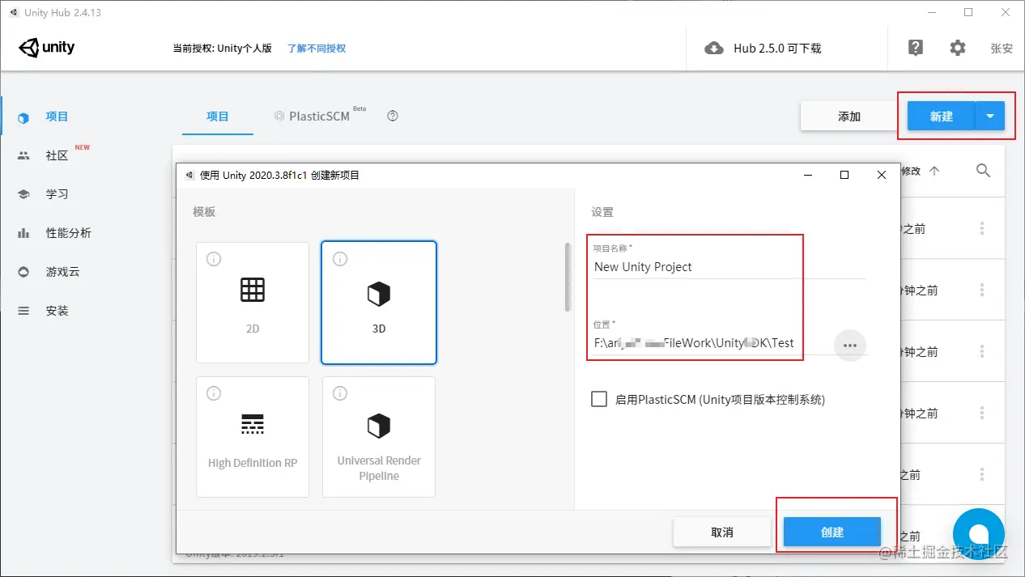1025x577 pixels.
Task: Click the 游戏云 cloud icon in sidebar
Action: [23, 272]
